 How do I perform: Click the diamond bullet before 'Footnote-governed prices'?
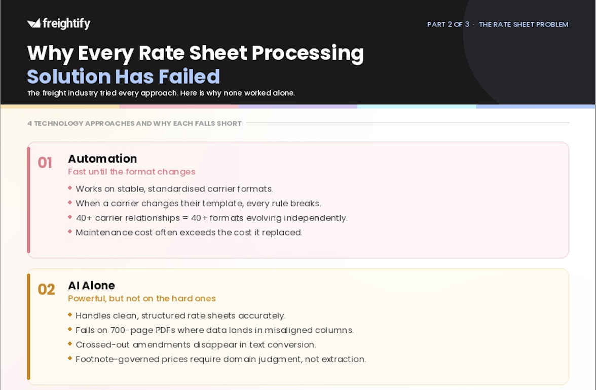tap(70, 358)
